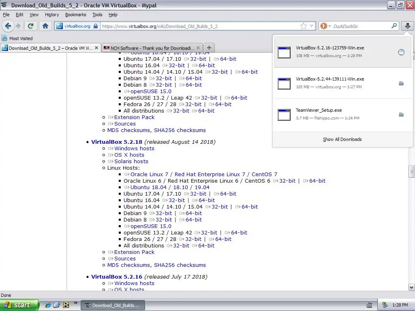The height and width of the screenshot is (311, 415).
Task: Open folder containing TeamViewer_Setup.exe
Action: (401, 115)
